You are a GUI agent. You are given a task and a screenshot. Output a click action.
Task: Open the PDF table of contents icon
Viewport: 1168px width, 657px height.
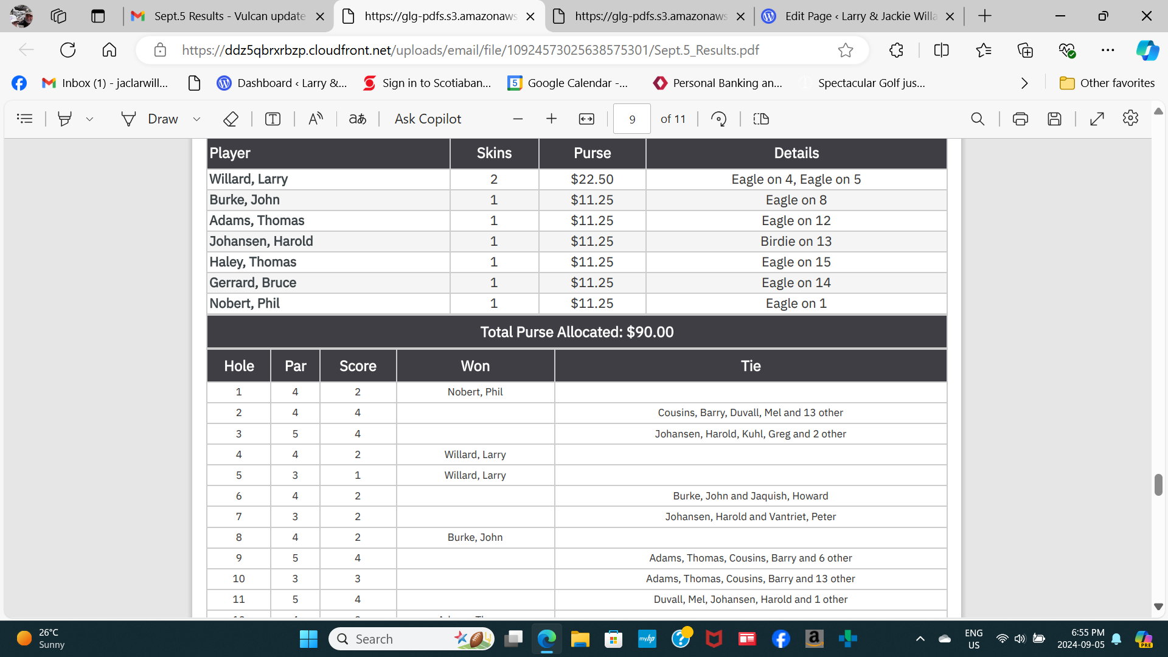25,119
